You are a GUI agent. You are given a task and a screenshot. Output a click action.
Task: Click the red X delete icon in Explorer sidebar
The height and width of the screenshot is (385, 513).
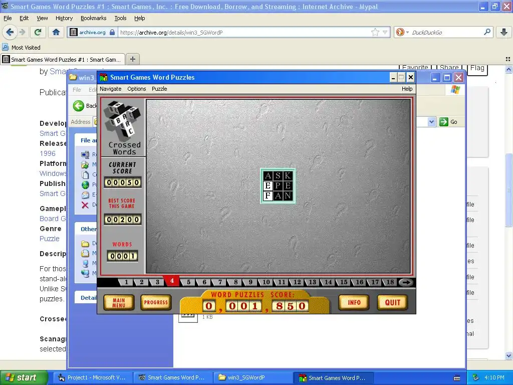[85, 205]
